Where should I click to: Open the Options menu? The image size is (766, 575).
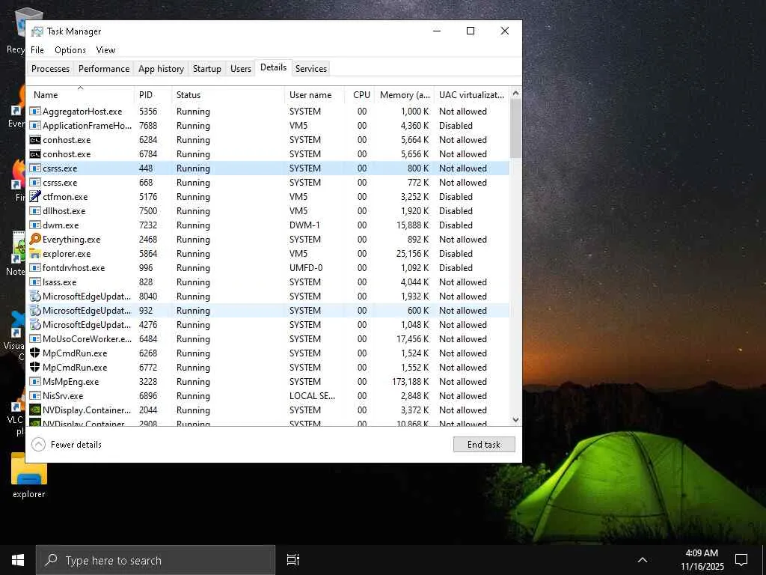tap(70, 50)
